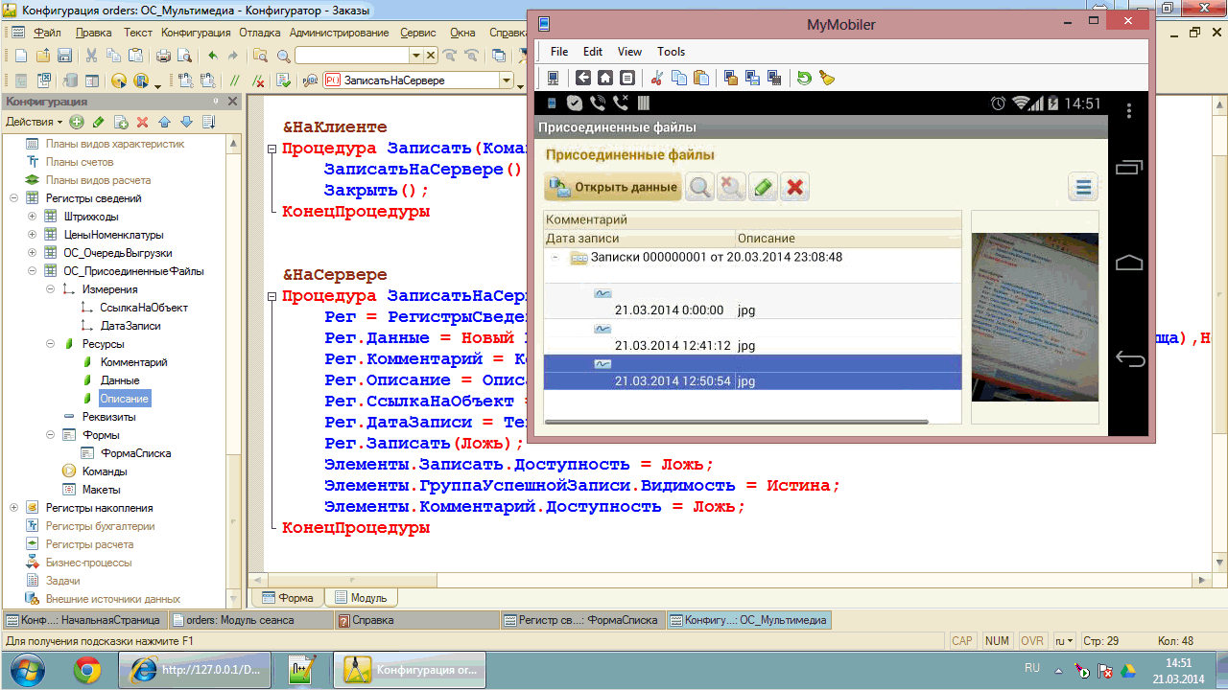Collapse the ОС_ПрисоединенныеФайлы node

(x=32, y=271)
